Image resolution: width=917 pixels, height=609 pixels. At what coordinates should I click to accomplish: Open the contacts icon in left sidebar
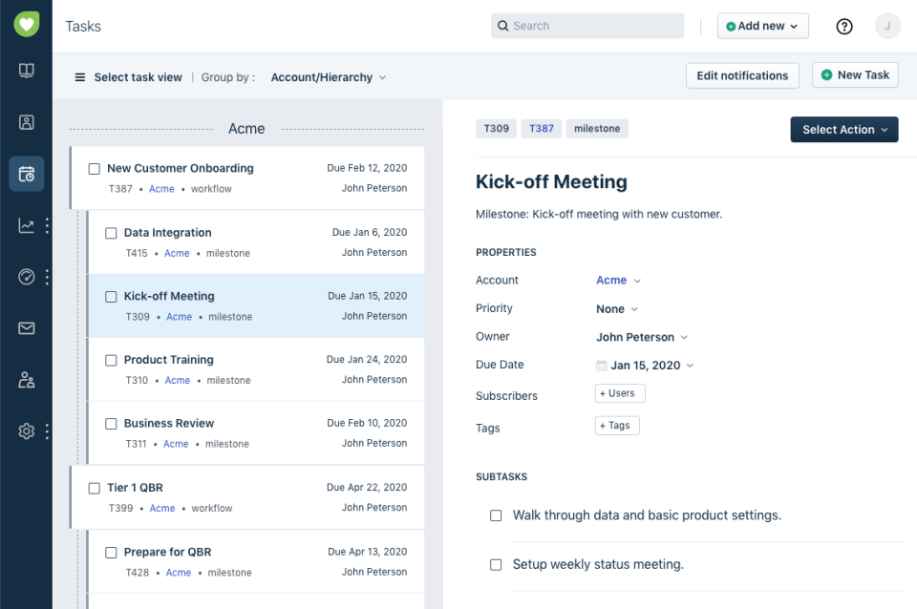click(x=26, y=121)
